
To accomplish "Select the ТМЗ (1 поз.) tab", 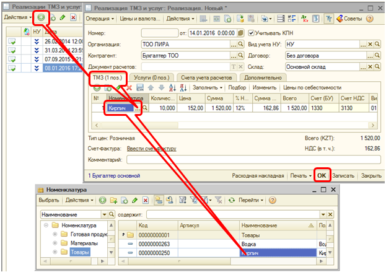I will pyautogui.click(x=107, y=78).
